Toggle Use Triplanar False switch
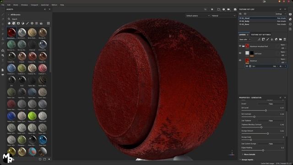293x165 pixels. click(271, 121)
